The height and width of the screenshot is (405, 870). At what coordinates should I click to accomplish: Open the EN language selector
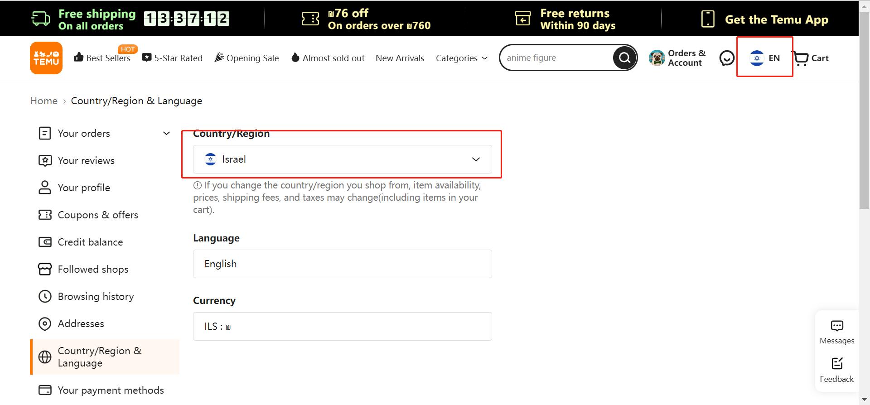point(765,58)
